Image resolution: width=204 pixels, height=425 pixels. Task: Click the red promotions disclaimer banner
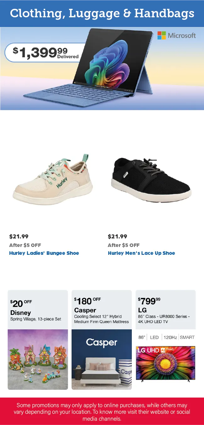tap(102, 411)
